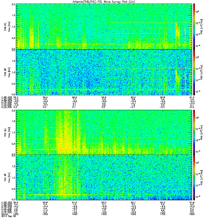Click the 0.5 frequency tick of the THB B-parallel panel
205x218 pixels.
point(14,84)
